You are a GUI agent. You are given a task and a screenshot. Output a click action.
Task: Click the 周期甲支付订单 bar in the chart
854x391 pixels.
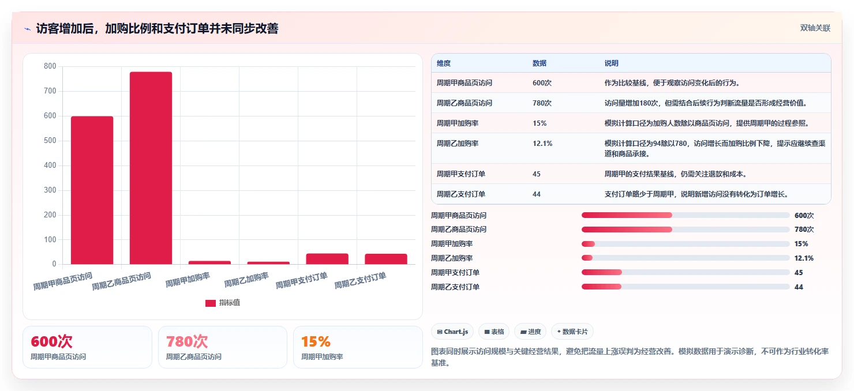pos(327,259)
